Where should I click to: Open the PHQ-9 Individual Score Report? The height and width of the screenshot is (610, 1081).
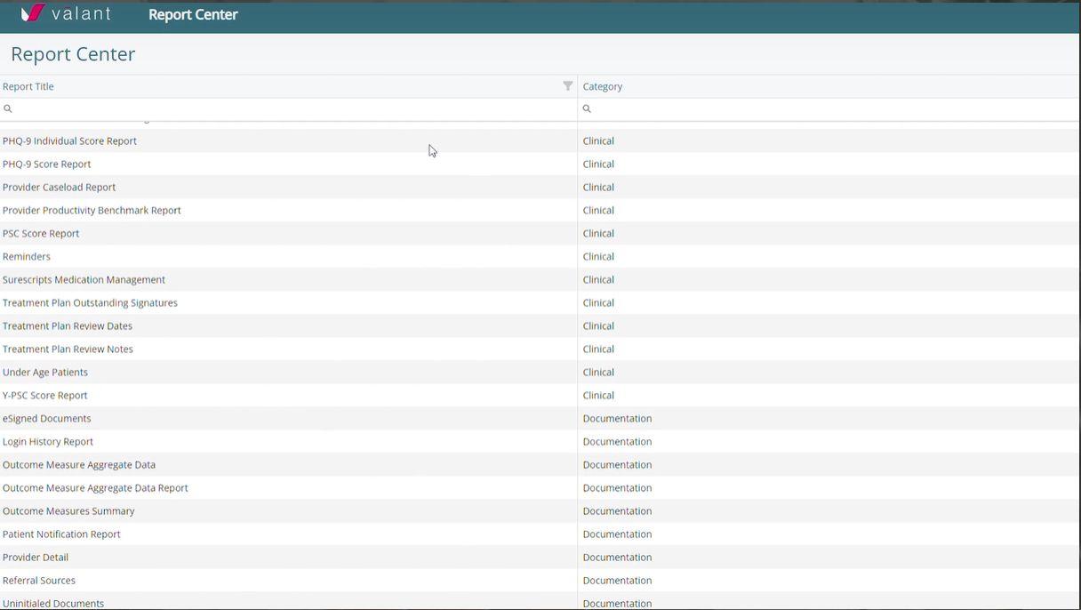click(x=69, y=140)
